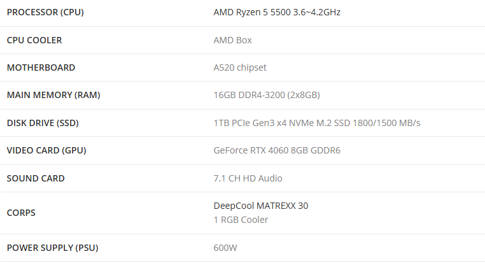485x263 pixels.
Task: Select the AMD Box cooler value
Action: point(232,40)
